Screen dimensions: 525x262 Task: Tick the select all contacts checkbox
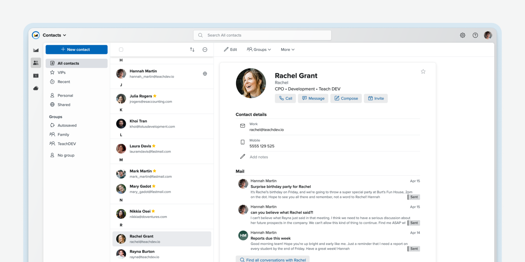[121, 50]
